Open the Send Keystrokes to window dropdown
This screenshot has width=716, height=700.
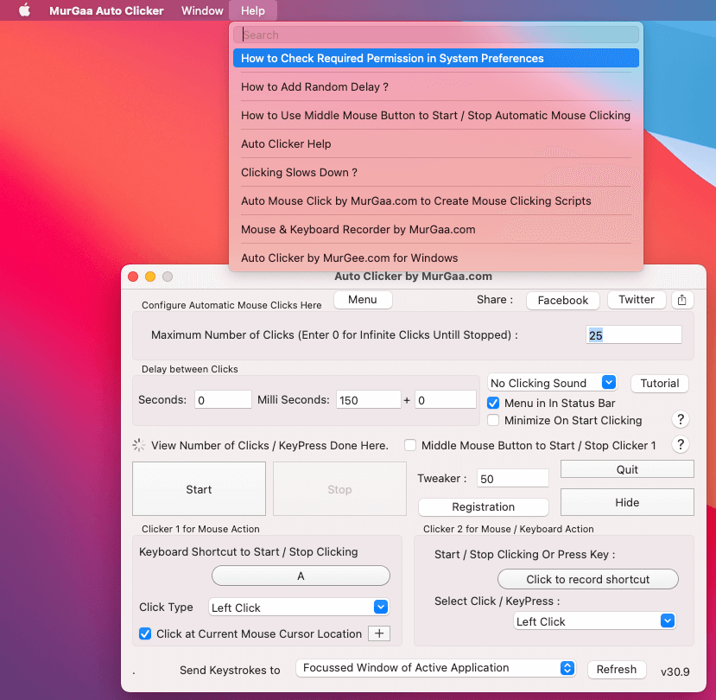(x=435, y=668)
